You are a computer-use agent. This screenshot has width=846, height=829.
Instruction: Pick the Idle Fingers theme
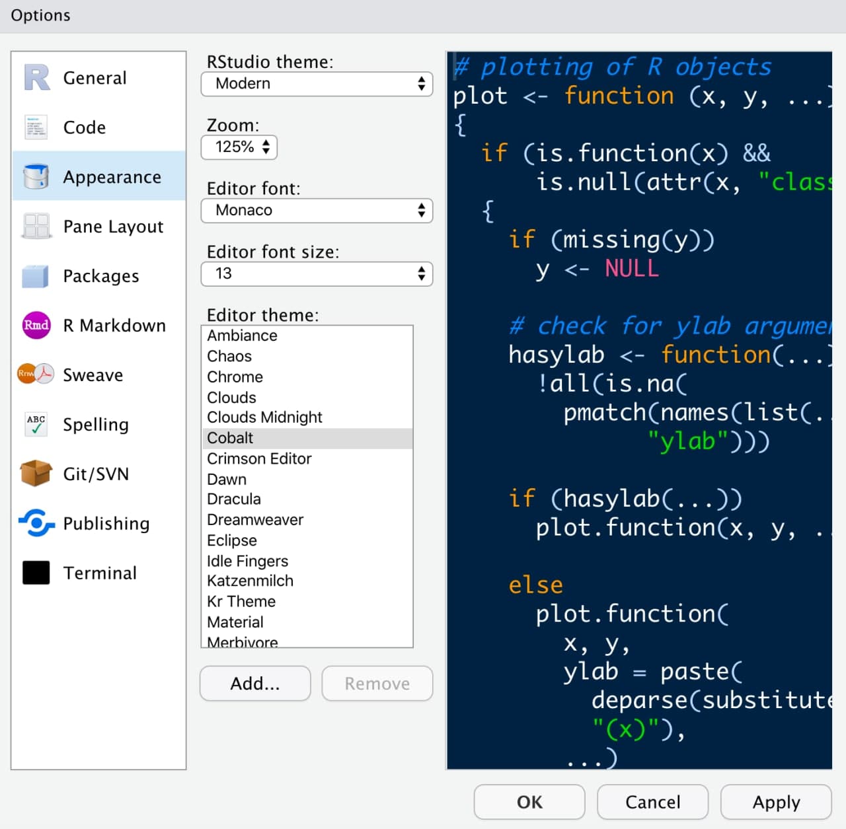coord(307,561)
